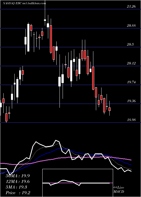Screen dimensions: 141x197
Task: Click the 18.98 price level label
Action: click(131, 120)
